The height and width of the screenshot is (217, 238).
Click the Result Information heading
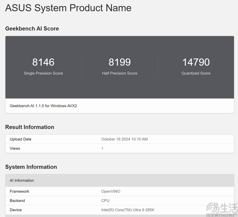(30, 127)
